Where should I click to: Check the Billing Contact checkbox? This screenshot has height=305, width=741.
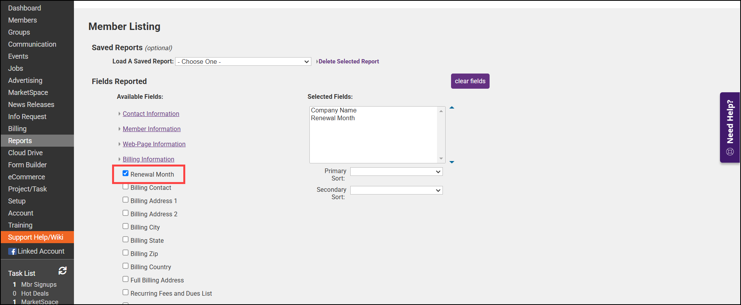[125, 187]
